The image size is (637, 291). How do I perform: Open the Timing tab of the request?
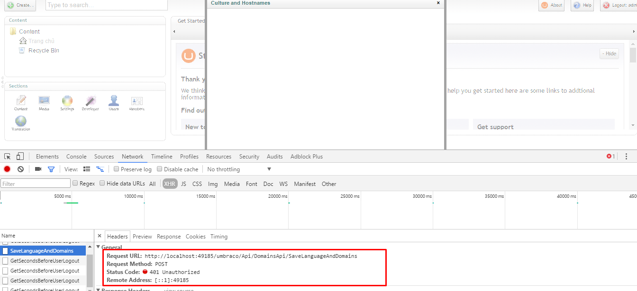pos(218,236)
